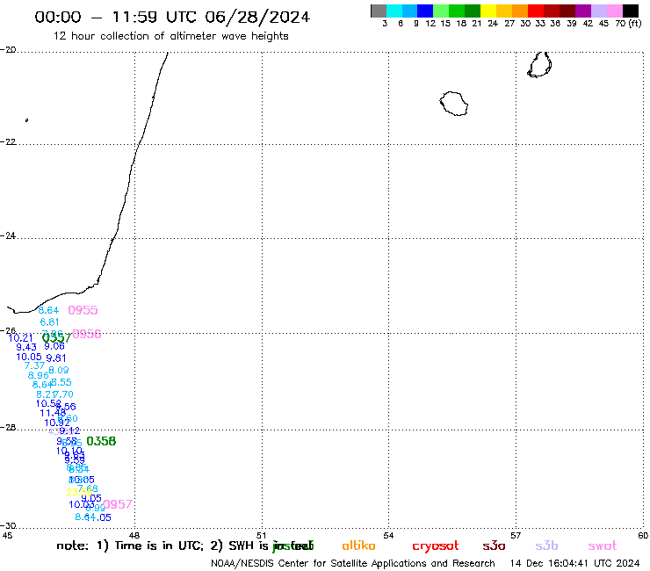Click the 'note: 1) Time is in UTC' text
This screenshot has height=571, width=650.
pos(129,546)
